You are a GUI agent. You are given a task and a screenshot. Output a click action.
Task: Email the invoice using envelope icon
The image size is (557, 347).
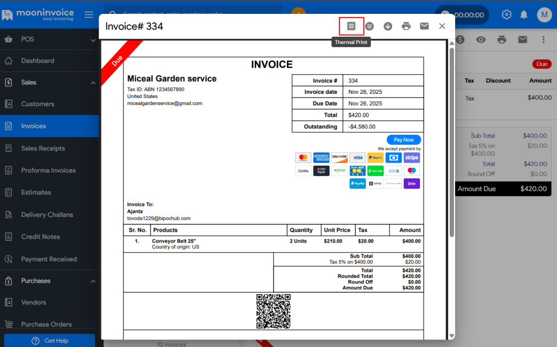coord(424,26)
